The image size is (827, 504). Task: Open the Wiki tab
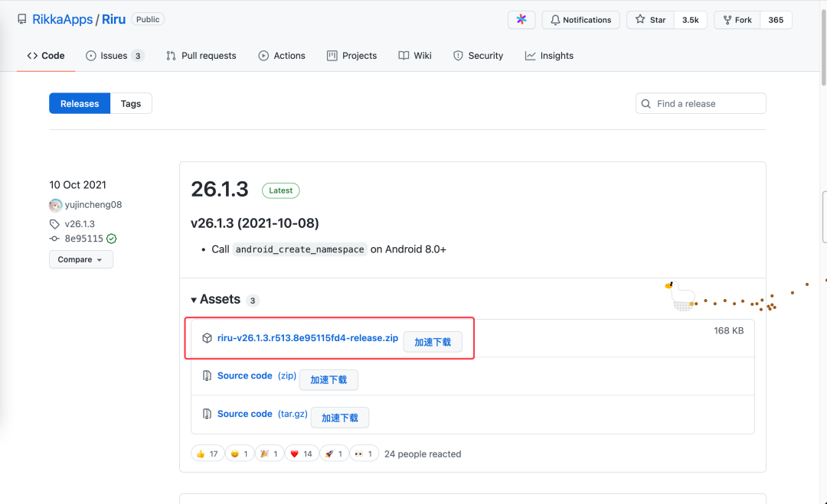coord(415,56)
